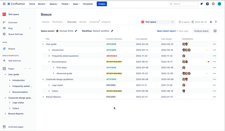Image resolution: width=225 pixels, height=131 pixels.
Task: Expand Logo styles in sidebar page tree
Action: pos(10,102)
